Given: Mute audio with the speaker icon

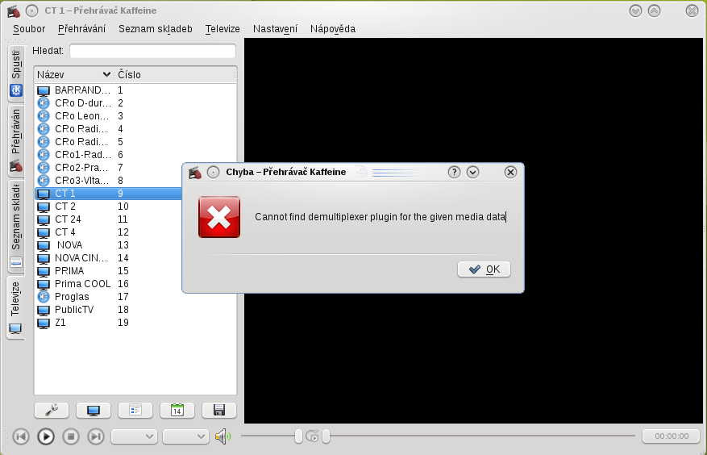Looking at the screenshot, I should (222, 436).
